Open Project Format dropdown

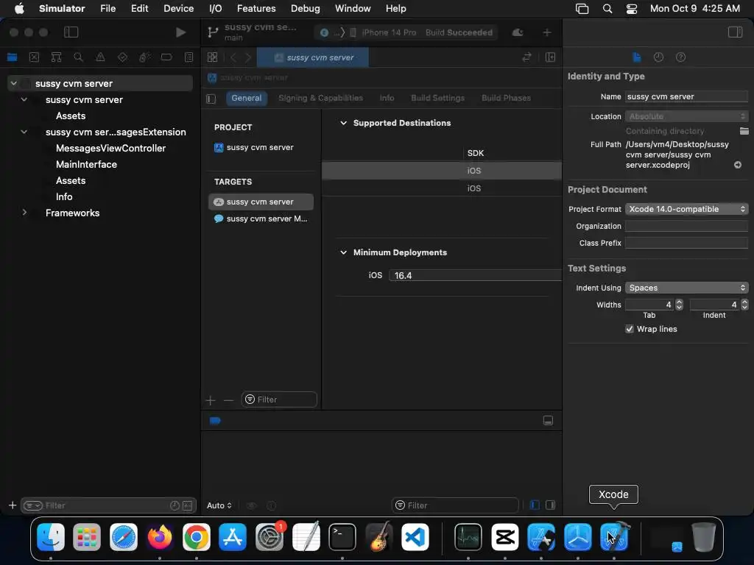coord(686,209)
